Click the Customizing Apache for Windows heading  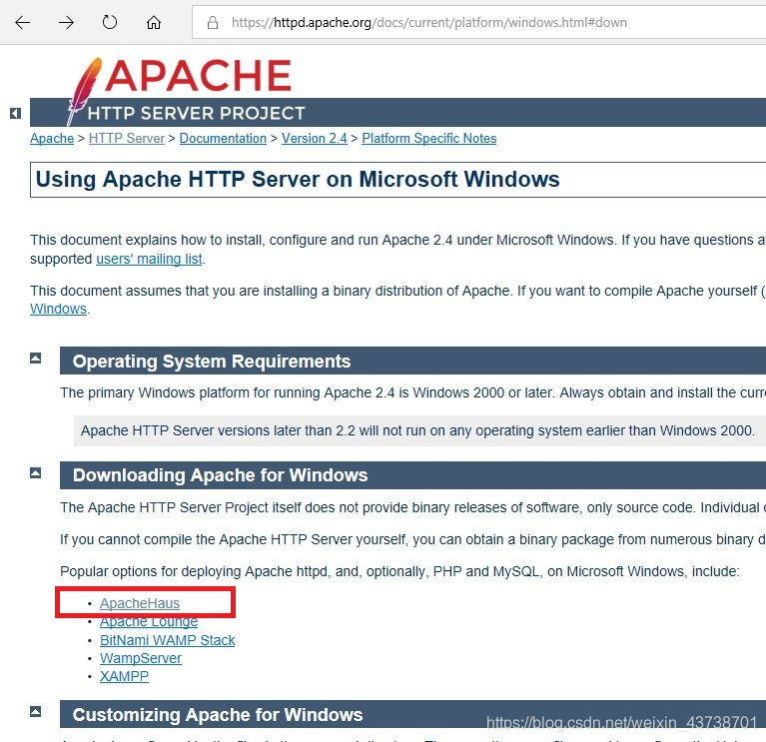click(218, 715)
